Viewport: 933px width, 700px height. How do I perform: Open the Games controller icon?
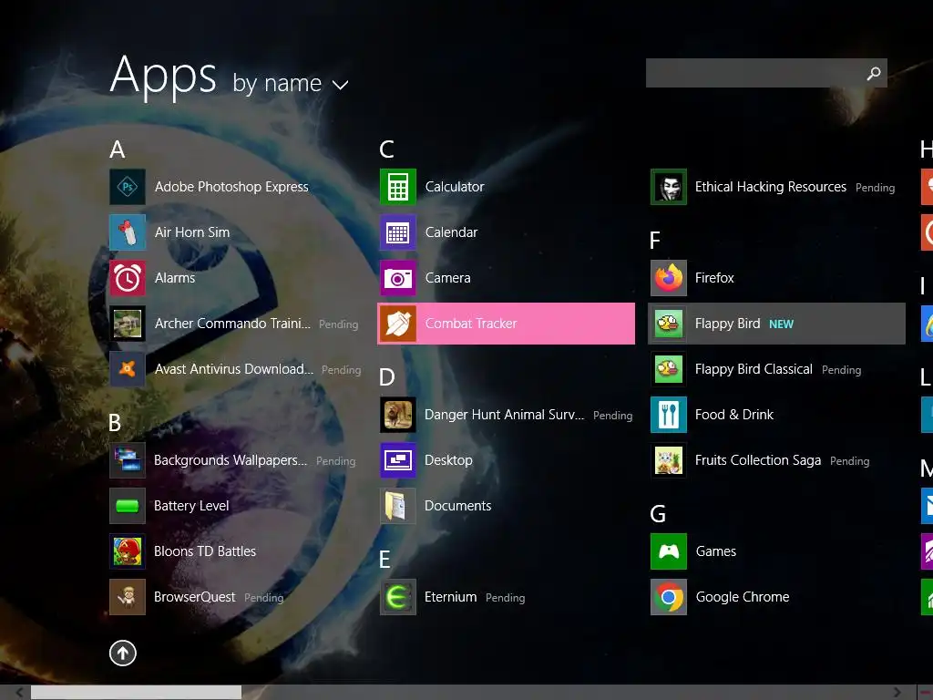669,551
